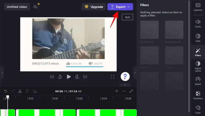Redo the last action

coord(13,91)
